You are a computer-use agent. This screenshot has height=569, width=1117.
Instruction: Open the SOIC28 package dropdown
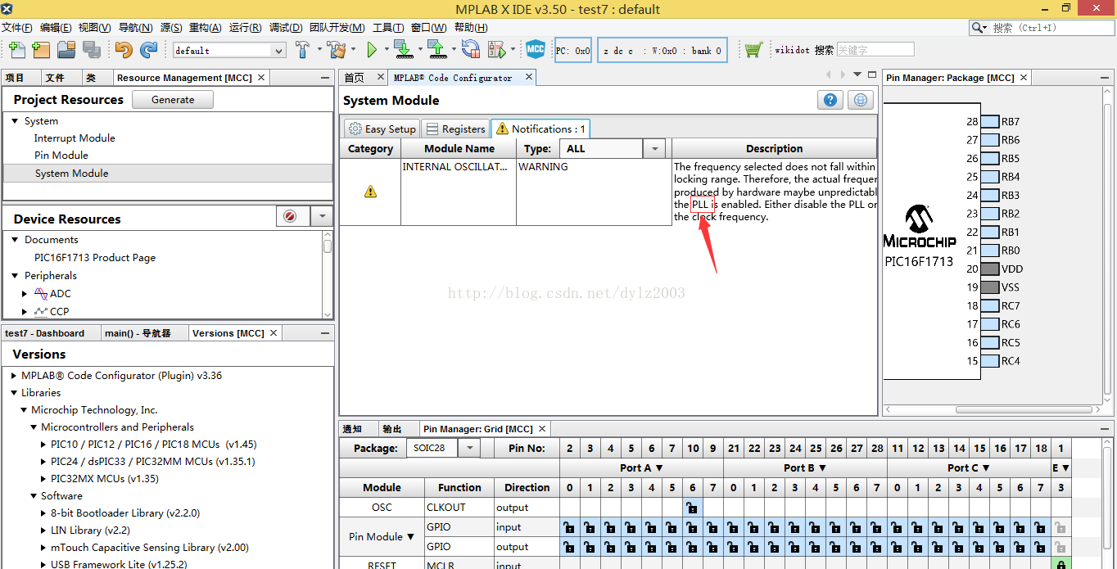(469, 448)
